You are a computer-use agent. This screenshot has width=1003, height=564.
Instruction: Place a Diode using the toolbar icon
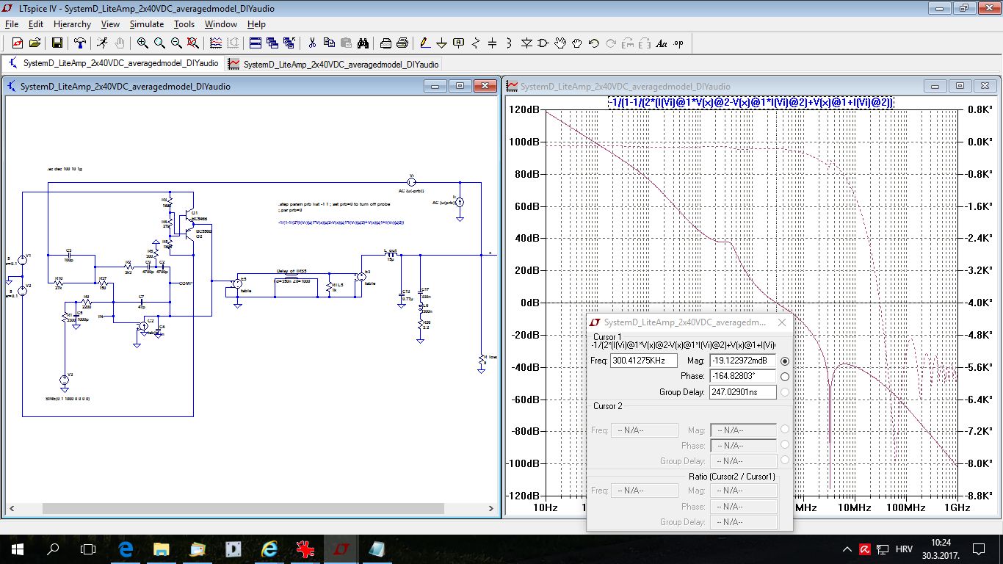(x=526, y=43)
